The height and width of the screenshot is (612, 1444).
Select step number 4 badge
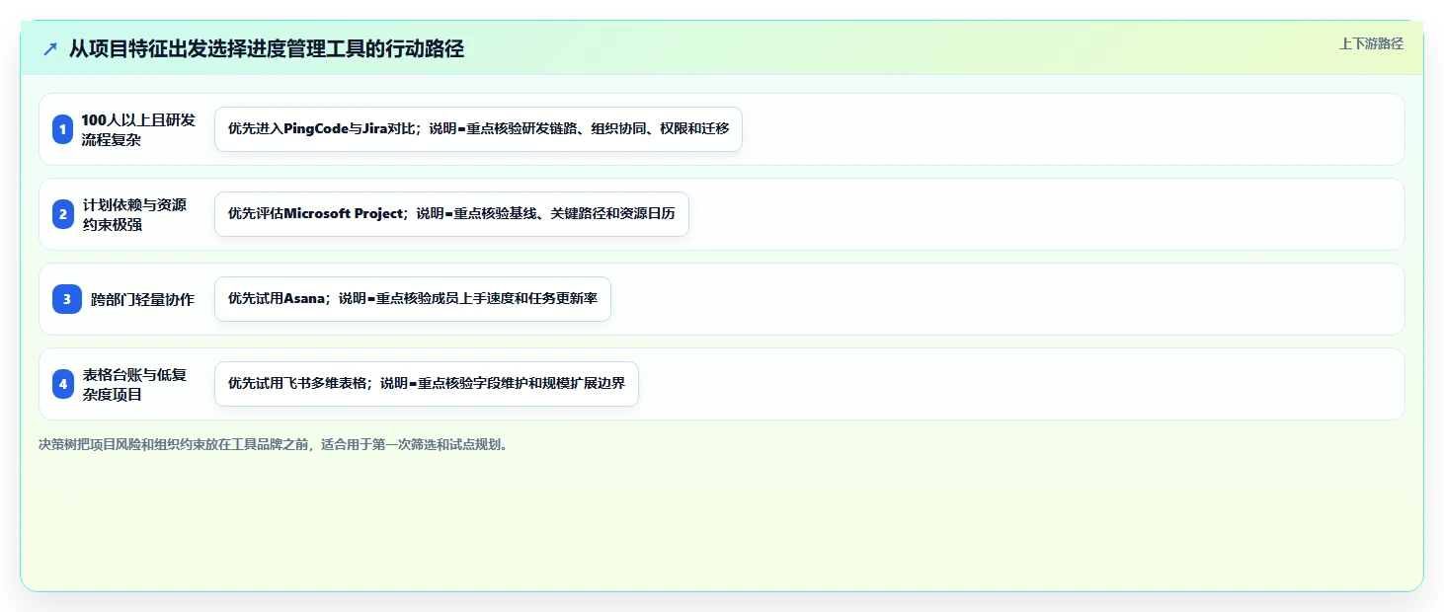[63, 384]
